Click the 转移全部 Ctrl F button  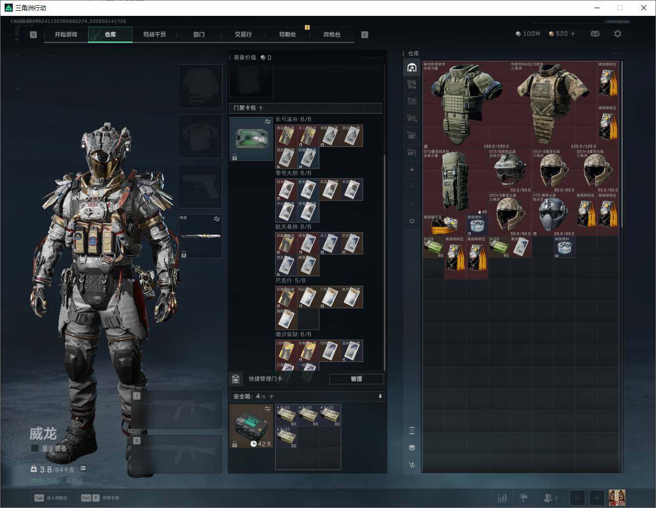[x=100, y=498]
